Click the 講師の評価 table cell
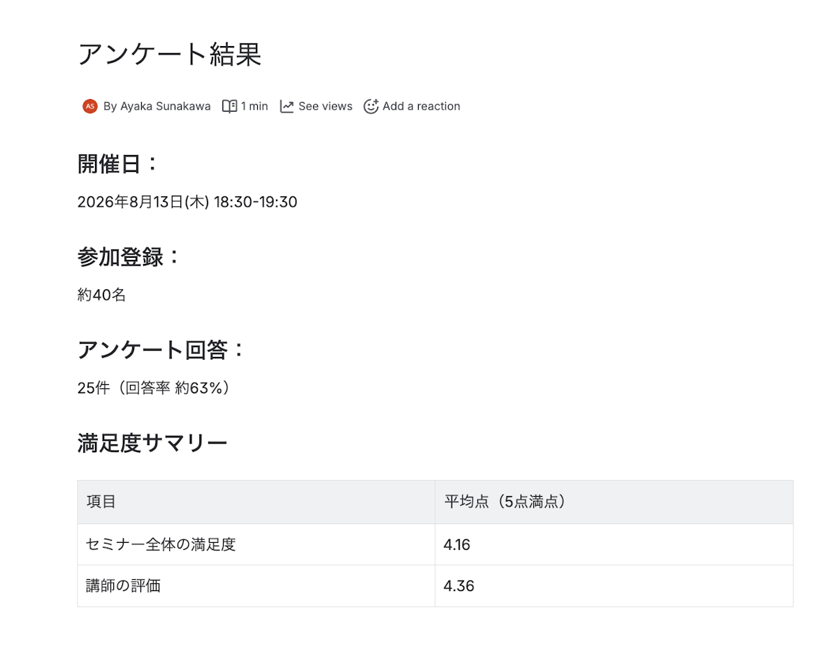This screenshot has height=649, width=838. point(256,586)
